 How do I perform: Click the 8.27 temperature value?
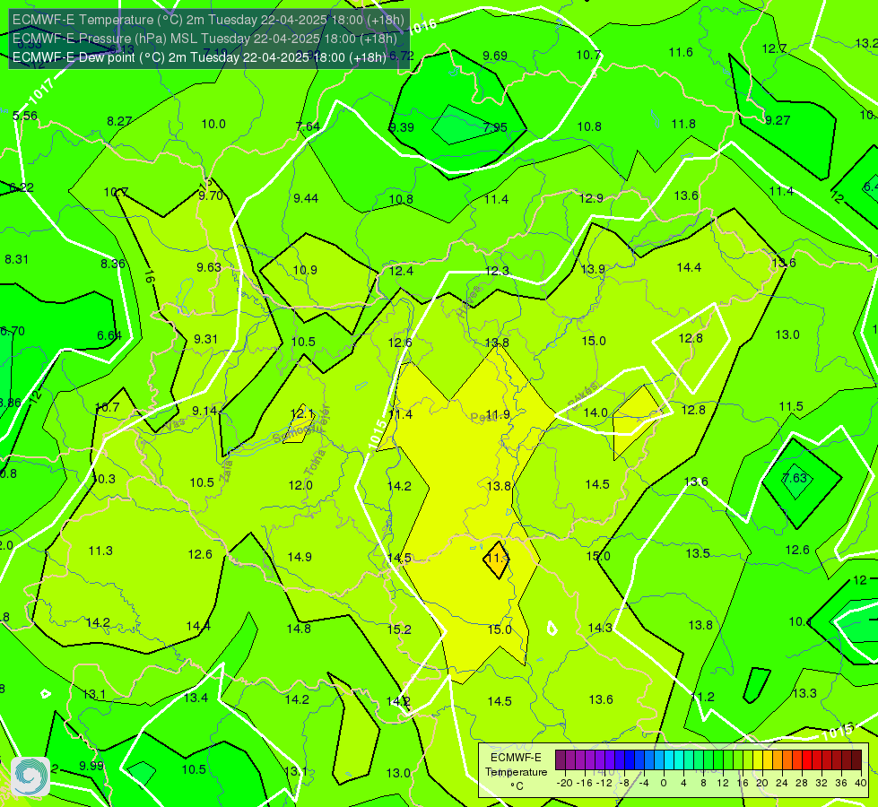tap(119, 122)
